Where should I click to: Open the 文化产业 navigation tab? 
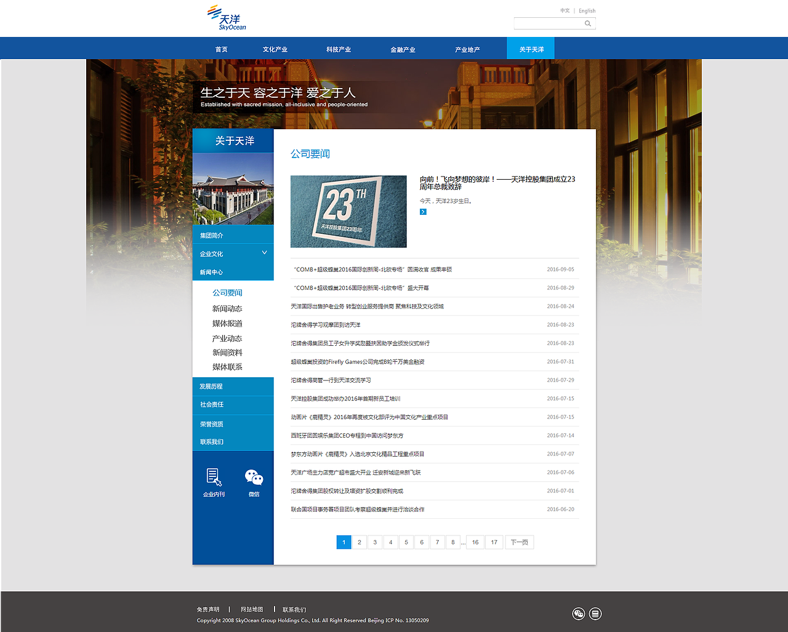(x=275, y=49)
